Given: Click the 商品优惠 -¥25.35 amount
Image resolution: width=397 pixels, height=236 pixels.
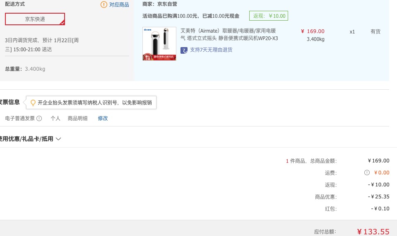Looking at the screenshot, I should coord(378,197).
